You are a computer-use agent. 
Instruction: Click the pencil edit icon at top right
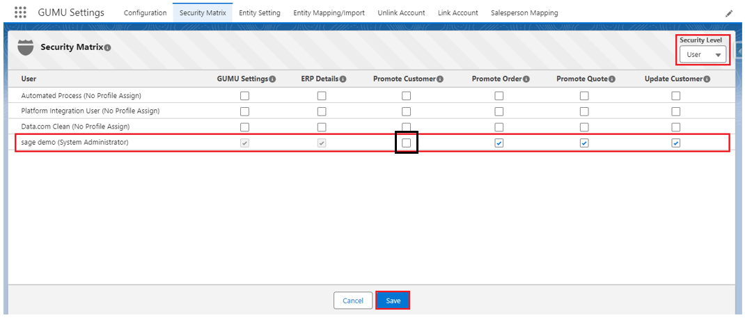(x=729, y=13)
